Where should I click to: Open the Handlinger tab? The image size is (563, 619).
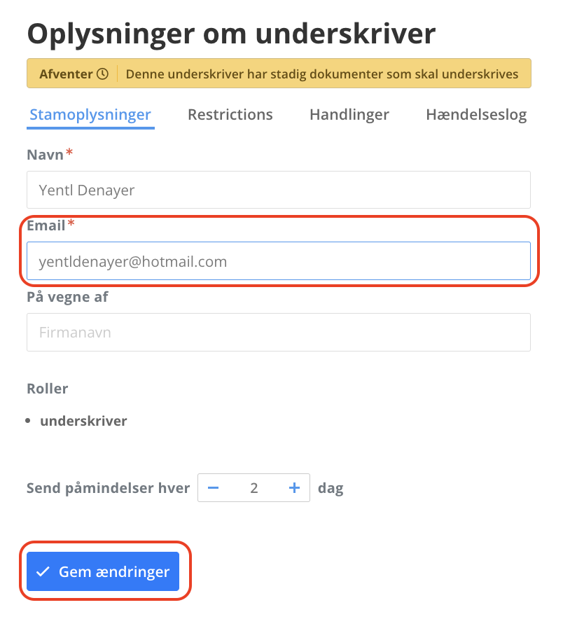coord(349,115)
